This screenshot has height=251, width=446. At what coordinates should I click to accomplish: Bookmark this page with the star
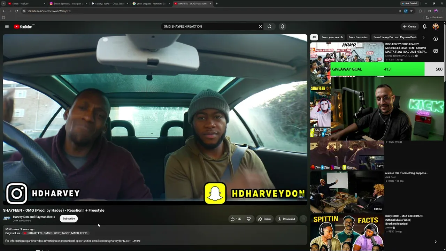click(x=412, y=11)
